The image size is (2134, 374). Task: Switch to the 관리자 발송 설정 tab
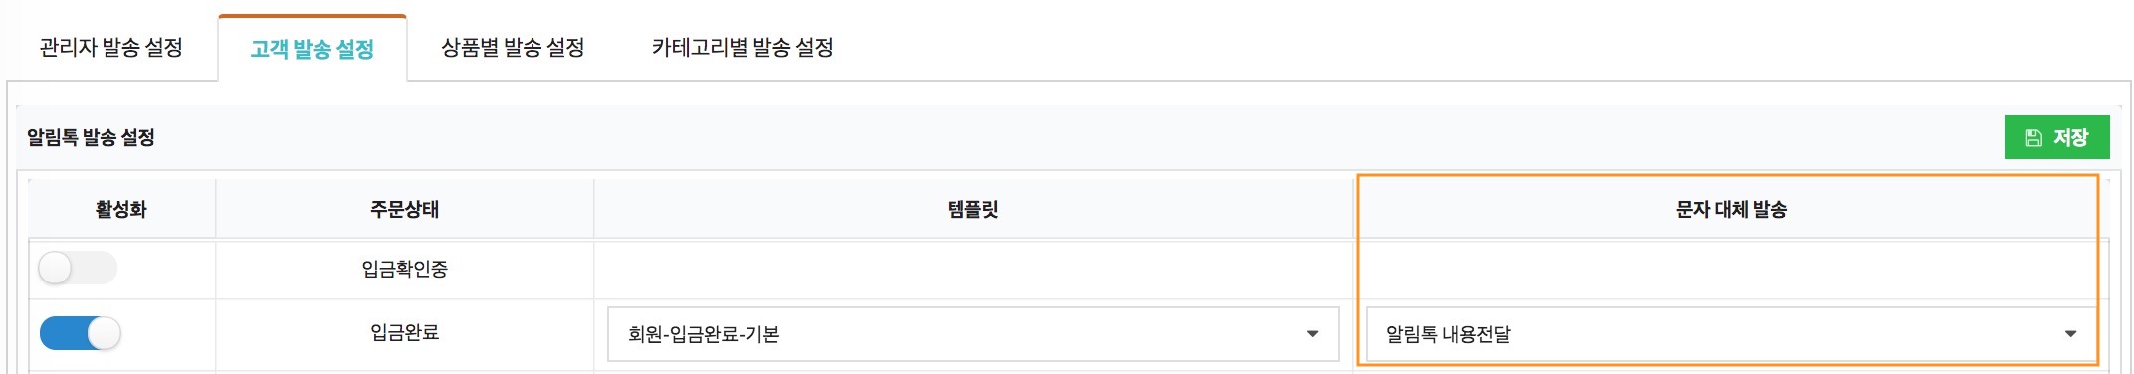click(110, 48)
